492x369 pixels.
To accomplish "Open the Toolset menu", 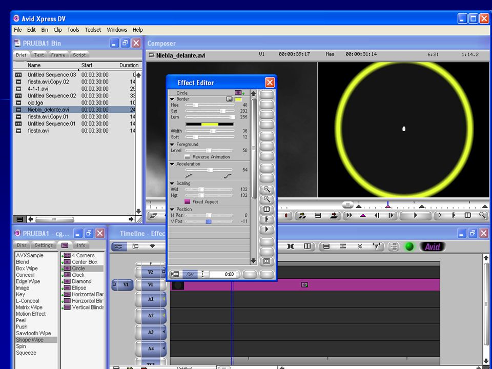I will click(x=93, y=30).
